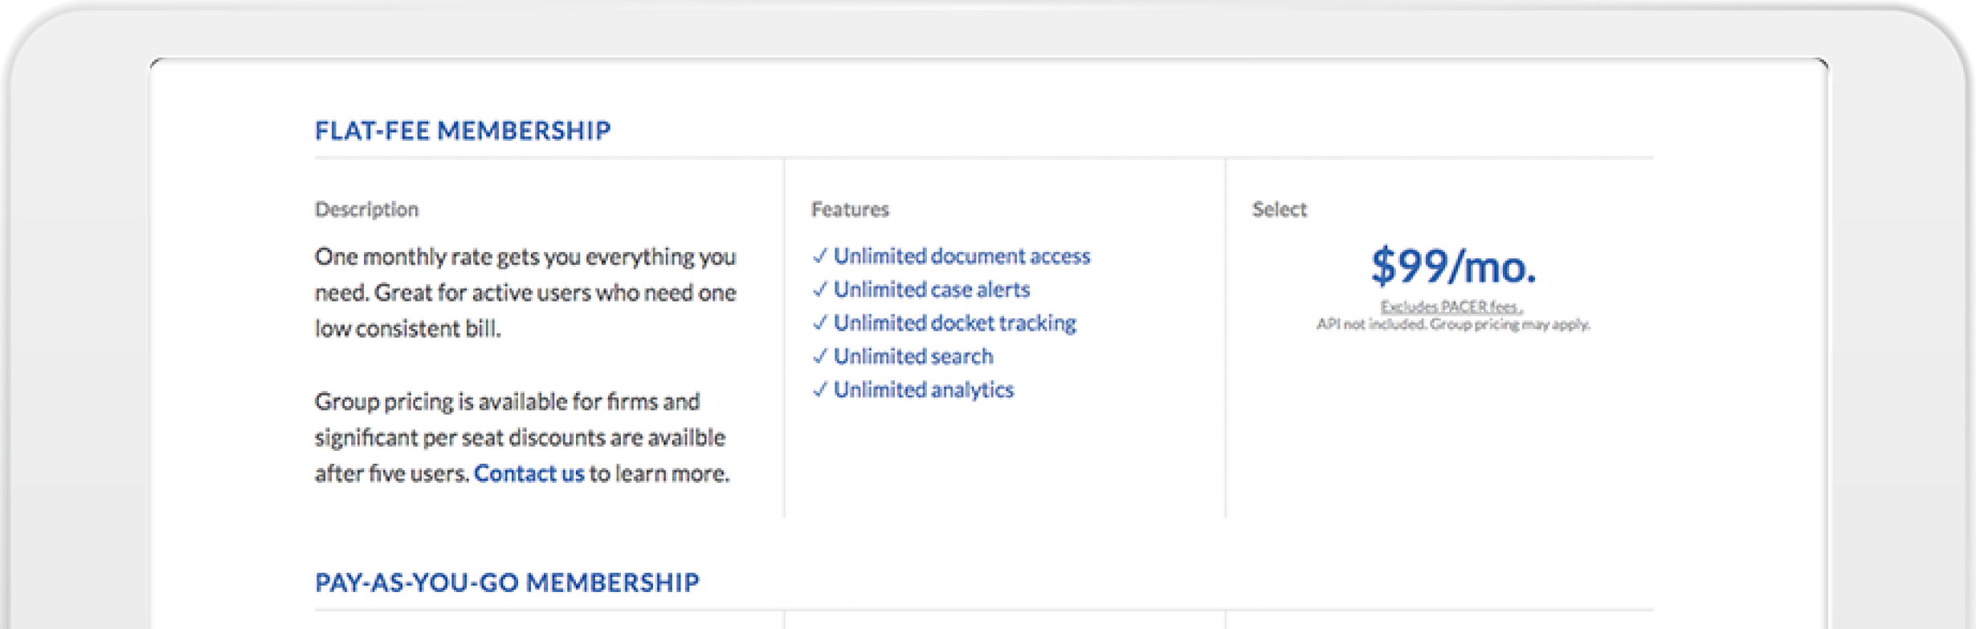Open the Contact us link
The image size is (1976, 629).
point(529,473)
